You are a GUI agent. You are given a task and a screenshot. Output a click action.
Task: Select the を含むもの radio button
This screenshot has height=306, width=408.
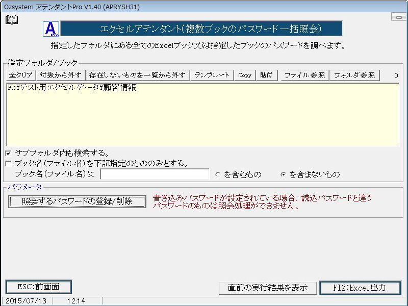click(x=218, y=174)
